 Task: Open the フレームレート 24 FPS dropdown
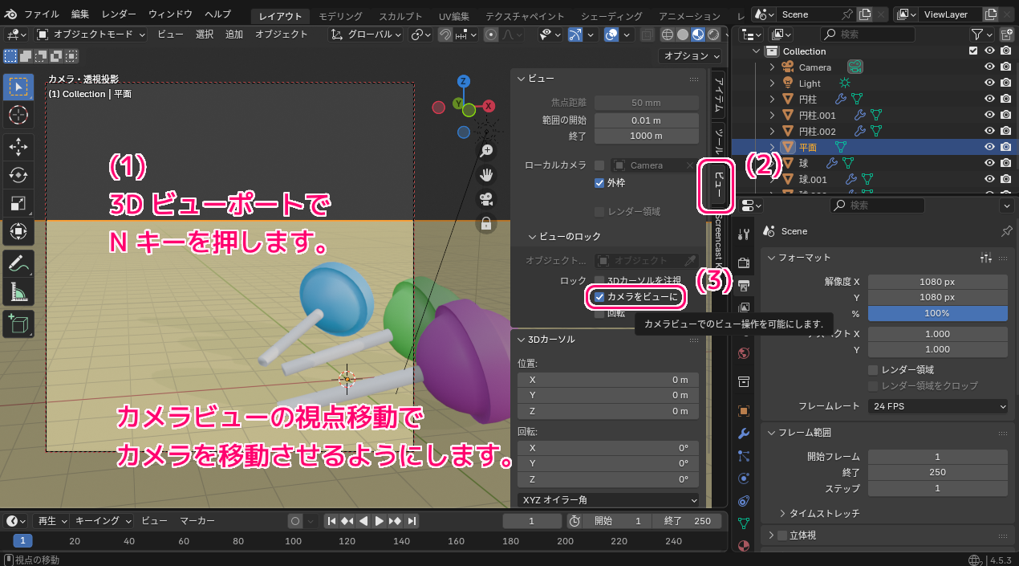tap(937, 406)
